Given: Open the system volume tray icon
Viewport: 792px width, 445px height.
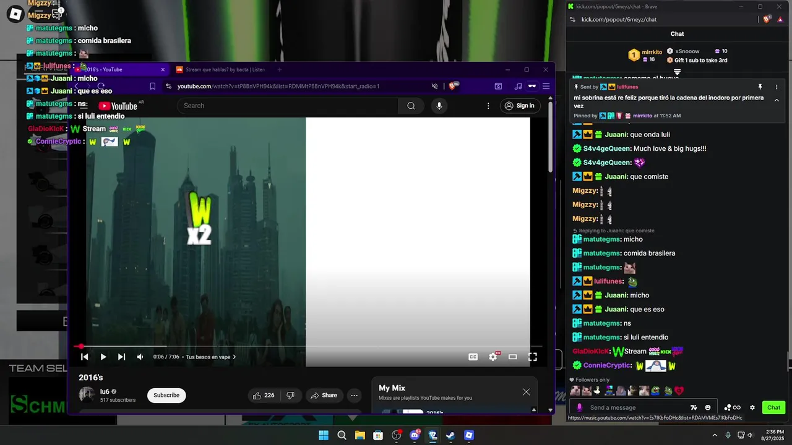Looking at the screenshot, I should coord(751,435).
